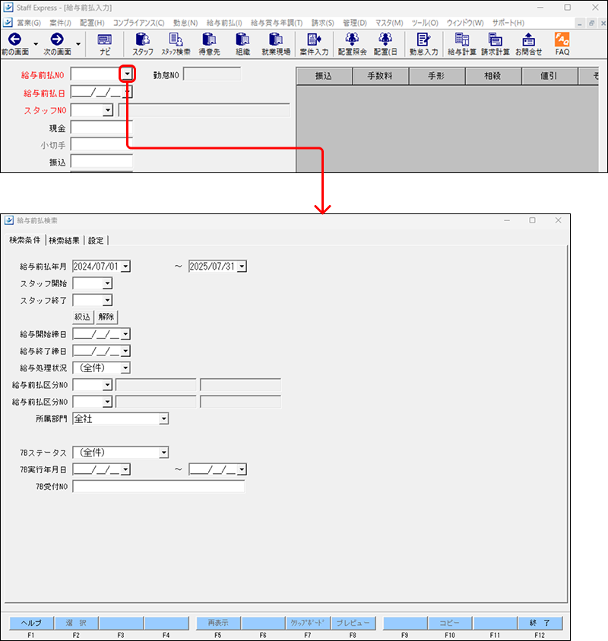Click the 選択 F2 button
This screenshot has height=641, width=608.
point(76,623)
